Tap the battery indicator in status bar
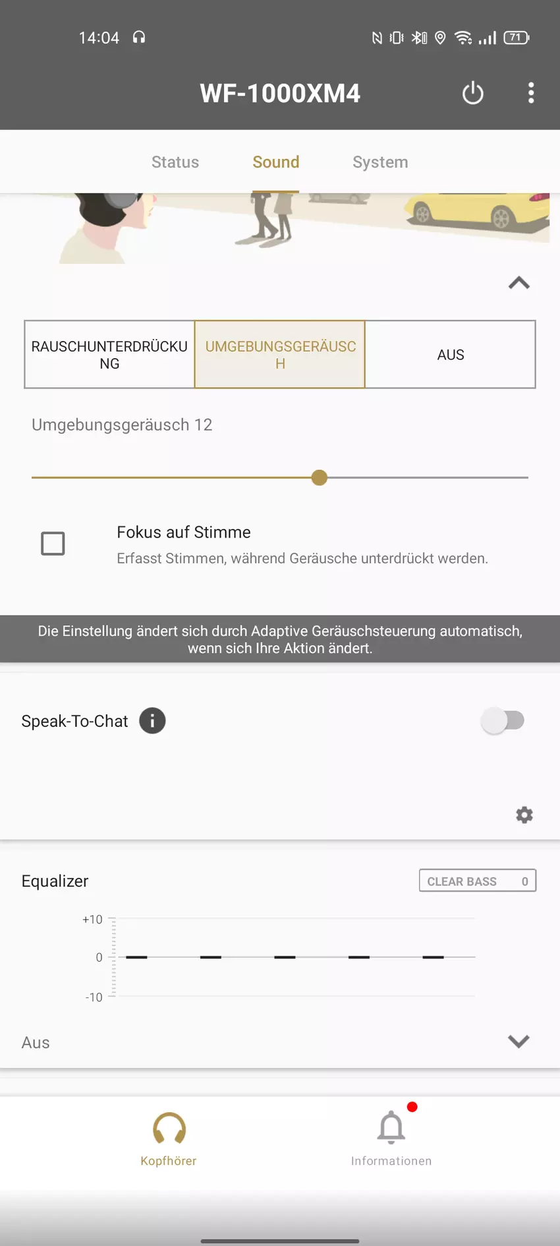This screenshot has width=560, height=1246. (517, 38)
